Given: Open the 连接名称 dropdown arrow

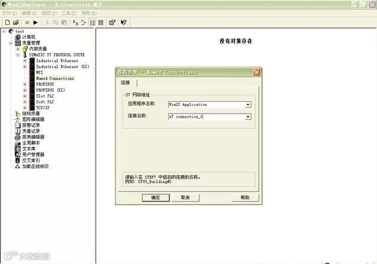Looking at the screenshot, I should pos(248,116).
